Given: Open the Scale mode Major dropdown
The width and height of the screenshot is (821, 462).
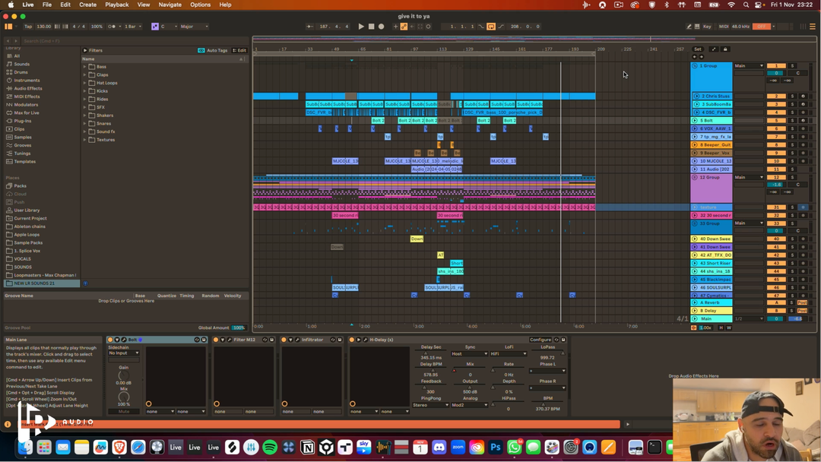Looking at the screenshot, I should pos(194,27).
